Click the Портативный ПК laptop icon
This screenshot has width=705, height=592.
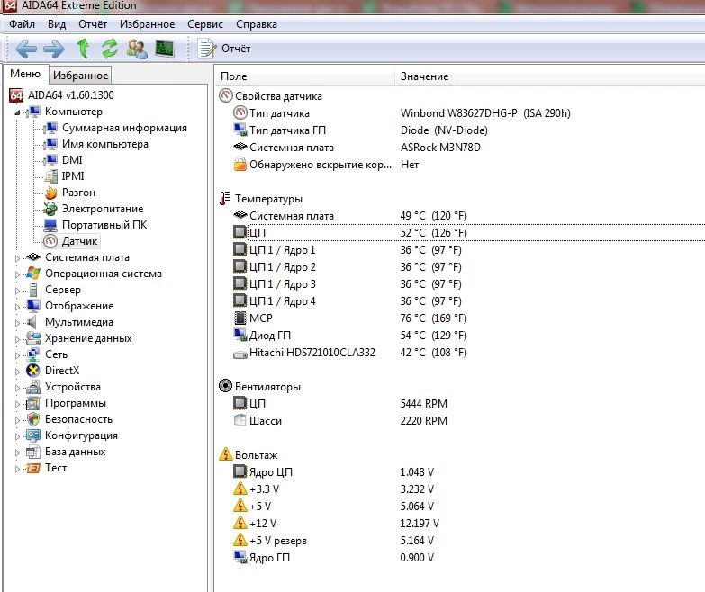click(50, 225)
